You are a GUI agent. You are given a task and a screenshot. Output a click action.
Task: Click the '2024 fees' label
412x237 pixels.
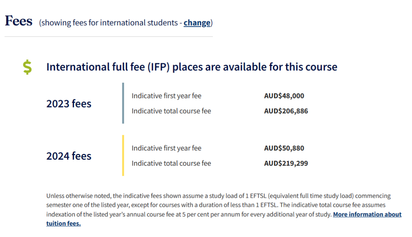pos(69,156)
